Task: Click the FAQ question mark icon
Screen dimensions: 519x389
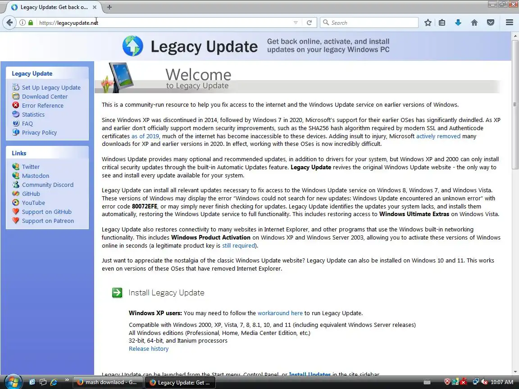Action: point(16,123)
